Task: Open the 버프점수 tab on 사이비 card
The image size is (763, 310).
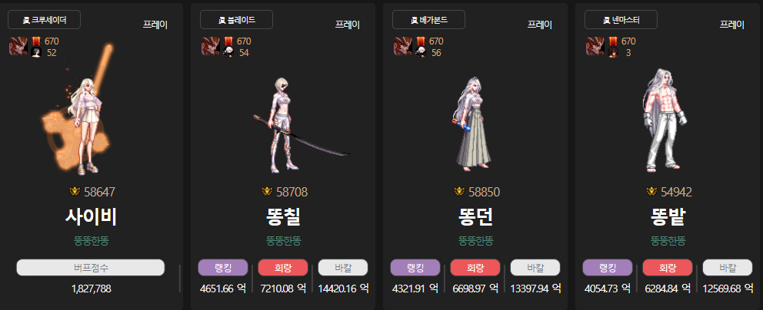Action: [91, 267]
